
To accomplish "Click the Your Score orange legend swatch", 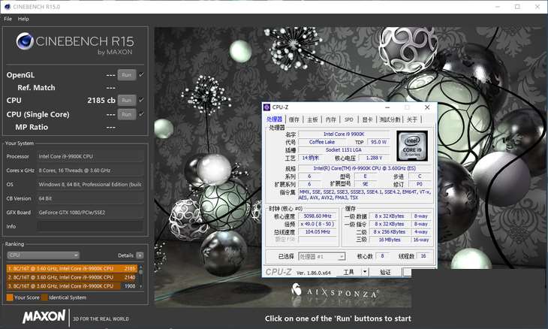I will tap(10, 297).
